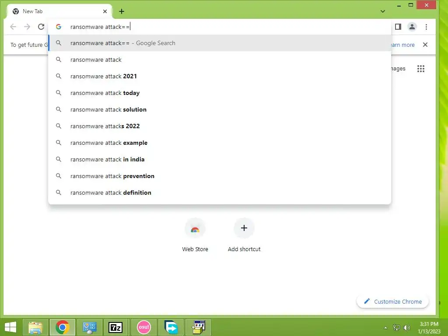Open File Explorer from taskbar
The image size is (448, 336).
35,327
